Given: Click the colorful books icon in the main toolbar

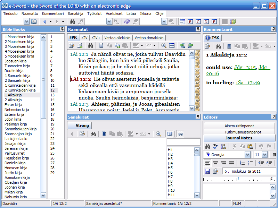Looking at the screenshot, I should pos(232,22).
